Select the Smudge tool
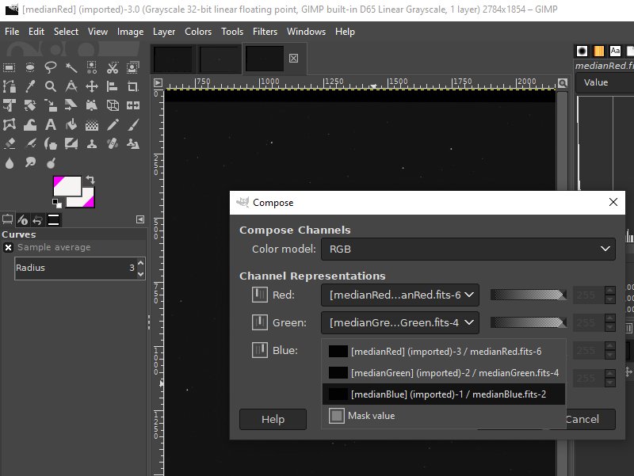 tap(30, 163)
